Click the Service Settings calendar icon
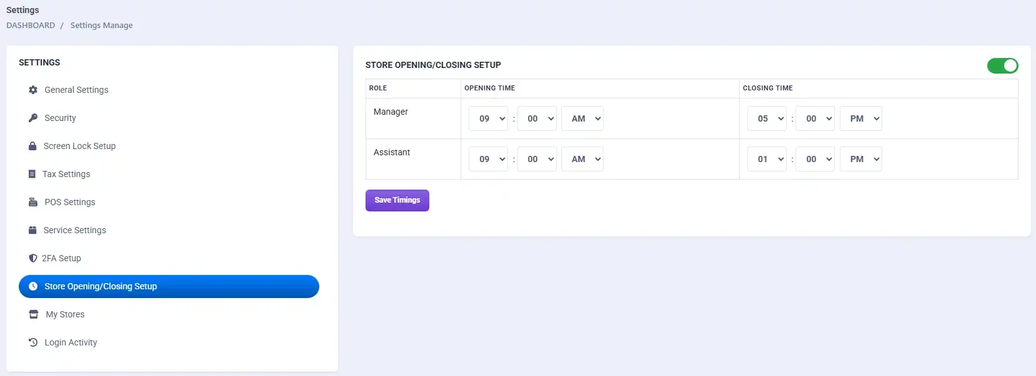Viewport: 1036px width, 376px height. [x=32, y=230]
